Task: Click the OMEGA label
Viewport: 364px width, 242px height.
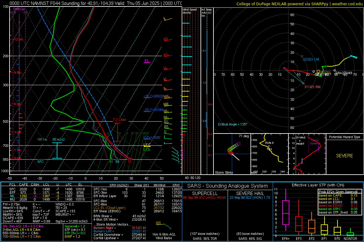Action: (x=19, y=9)
